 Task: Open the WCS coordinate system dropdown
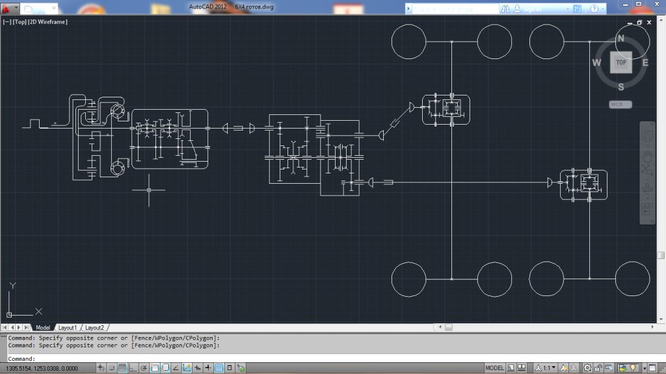pos(620,104)
